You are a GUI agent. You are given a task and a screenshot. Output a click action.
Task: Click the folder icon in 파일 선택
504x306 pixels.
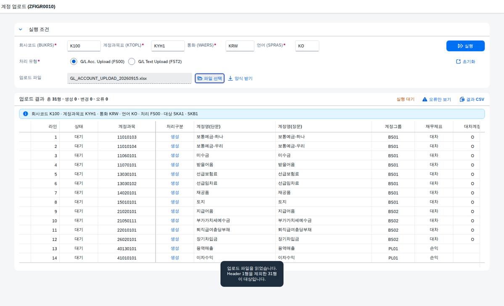tap(200, 78)
